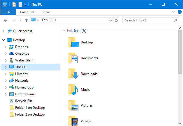Click the Dropbox icon in the navigation pane
The width and height of the screenshot is (183, 126).
coord(12,47)
